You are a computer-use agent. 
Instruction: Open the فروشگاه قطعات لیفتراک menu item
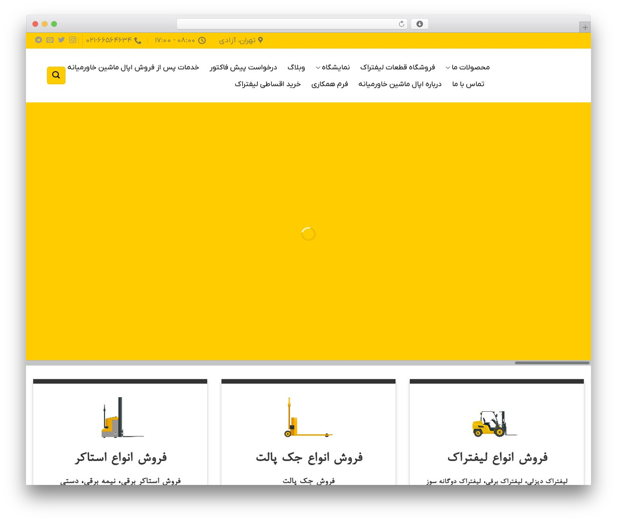point(398,67)
